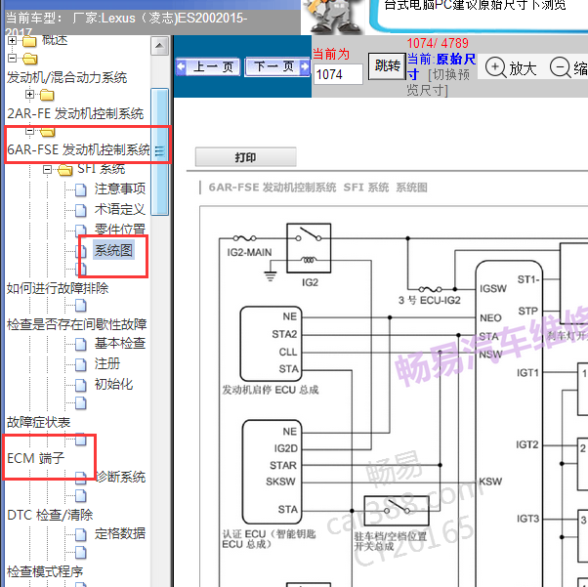This screenshot has width=588, height=587.
Task: Click the 打印 print button
Action: [245, 157]
